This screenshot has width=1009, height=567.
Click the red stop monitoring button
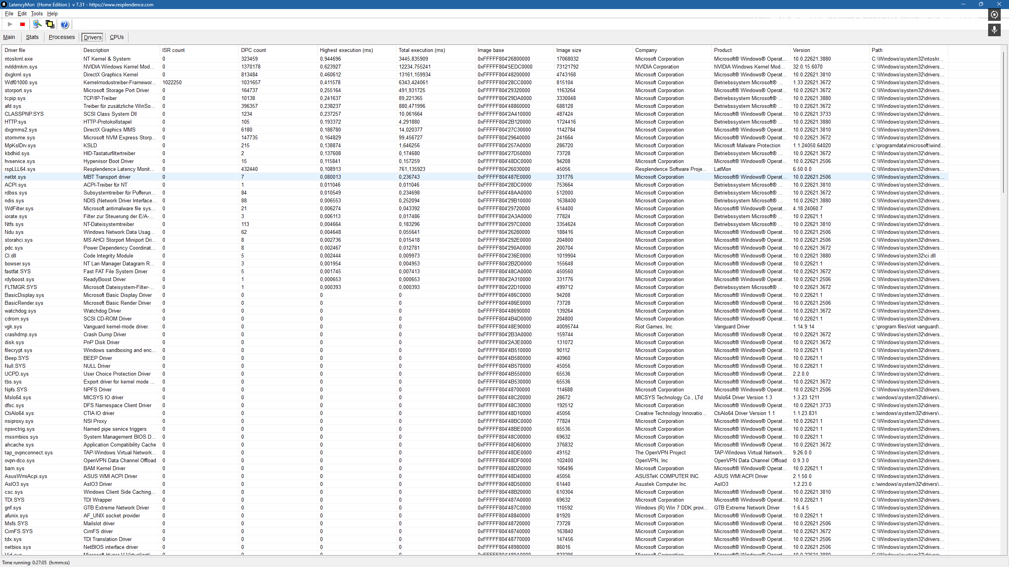coord(22,24)
